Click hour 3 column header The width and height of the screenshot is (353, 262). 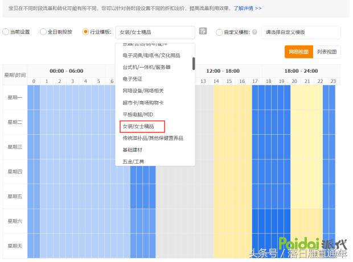[x=73, y=81]
